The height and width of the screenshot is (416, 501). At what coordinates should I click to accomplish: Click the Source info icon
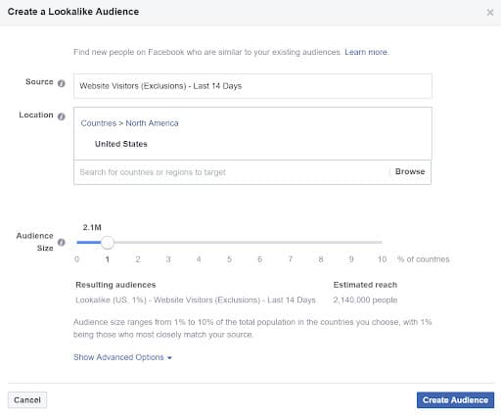click(62, 83)
